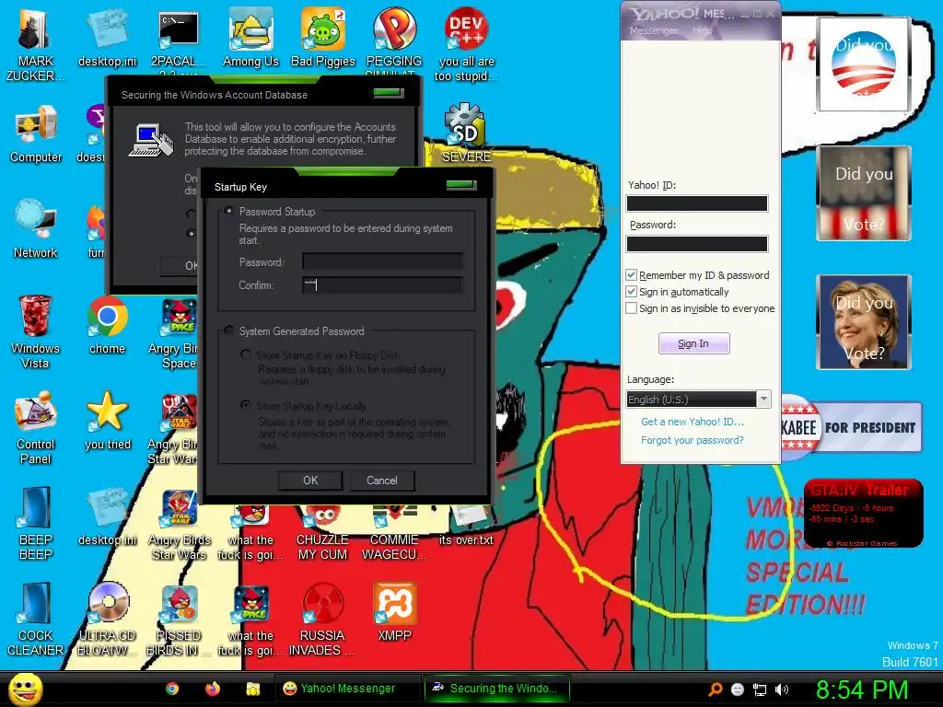Click the Obama logo Did you vote thumbnail

tap(864, 64)
